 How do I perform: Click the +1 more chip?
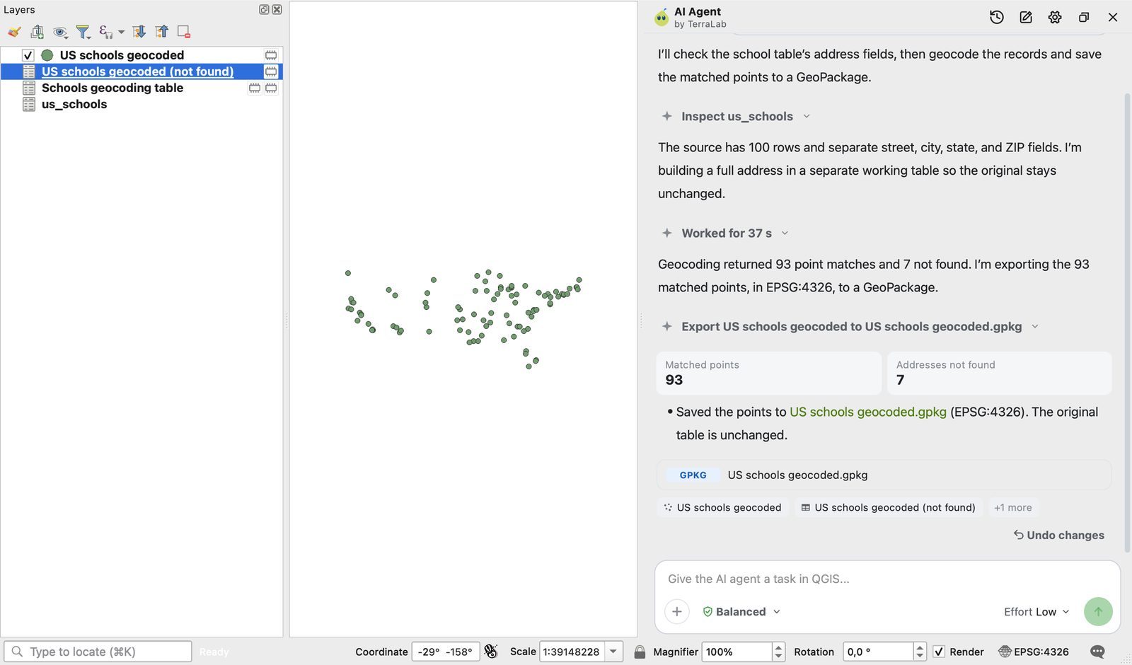(1012, 507)
